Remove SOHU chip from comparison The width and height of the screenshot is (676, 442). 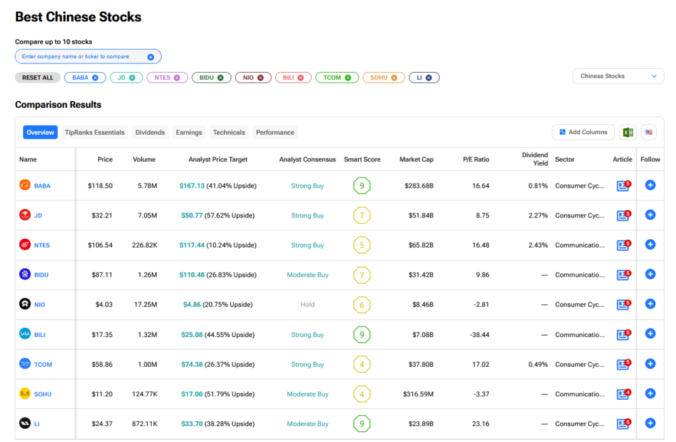tap(394, 78)
